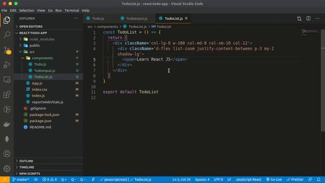The height and width of the screenshot is (183, 325).
Task: Open the Extensions view
Action: 7,95
